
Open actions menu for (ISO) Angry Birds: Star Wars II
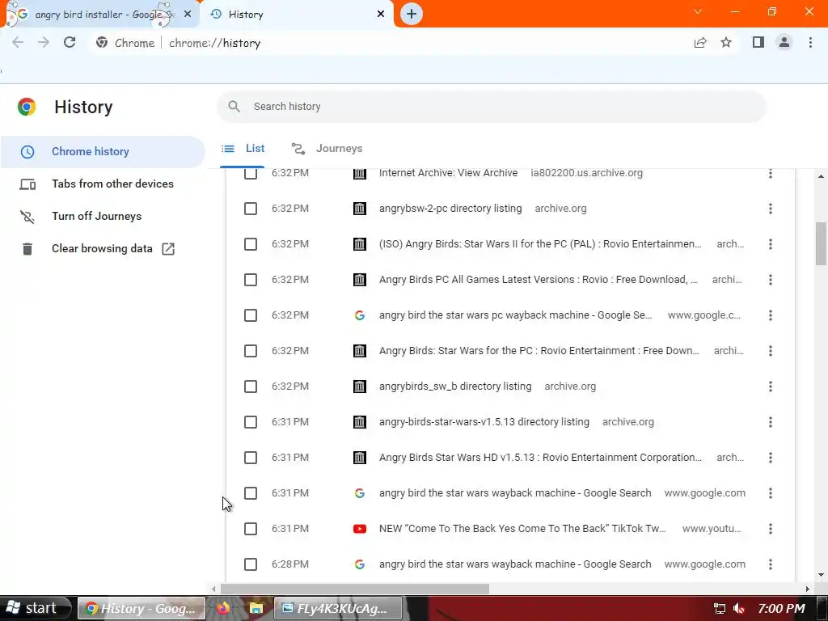771,244
